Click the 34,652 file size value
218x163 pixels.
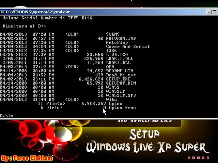pos(95,71)
